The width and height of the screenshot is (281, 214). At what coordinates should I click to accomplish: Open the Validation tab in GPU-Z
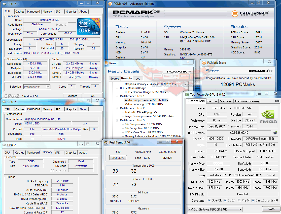226,101
